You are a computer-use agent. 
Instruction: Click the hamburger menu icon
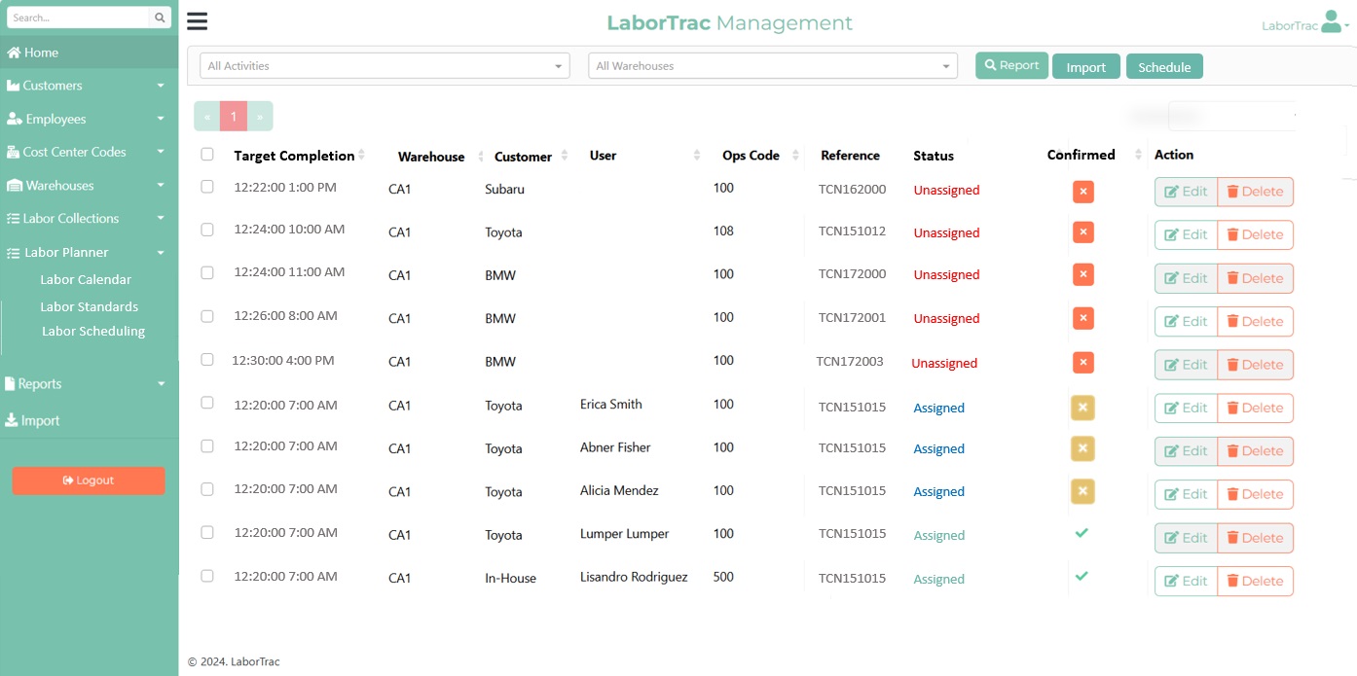pos(197,22)
